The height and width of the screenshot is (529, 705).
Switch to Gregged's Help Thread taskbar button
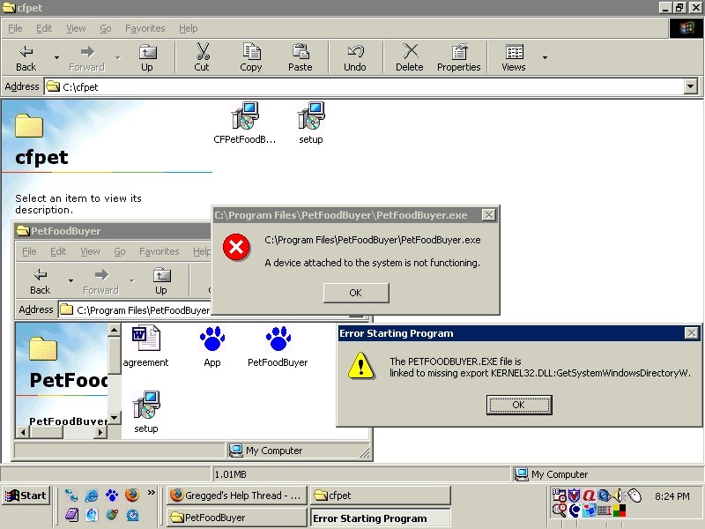pos(236,495)
